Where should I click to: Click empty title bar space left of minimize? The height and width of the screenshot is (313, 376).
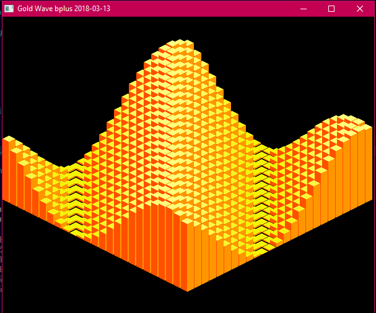click(204, 9)
